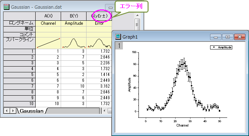Select the yEr± error column header
This screenshot has height=136, width=249.
click(x=99, y=16)
